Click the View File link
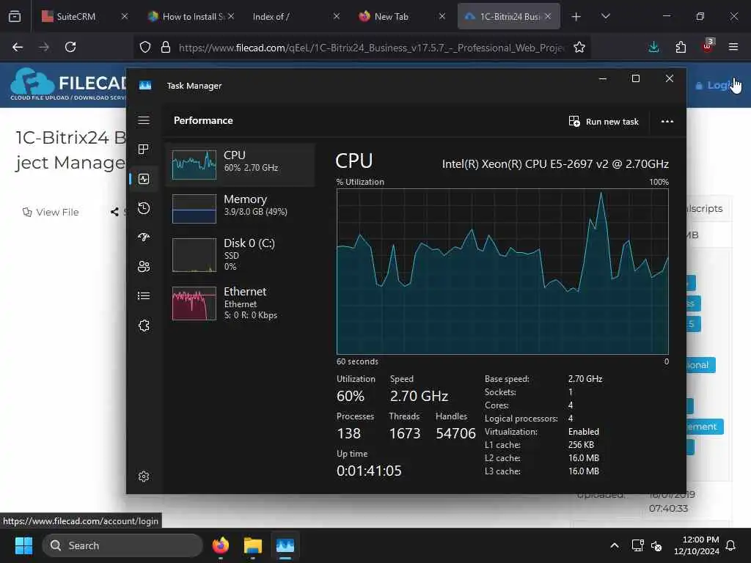751x563 pixels. (51, 212)
